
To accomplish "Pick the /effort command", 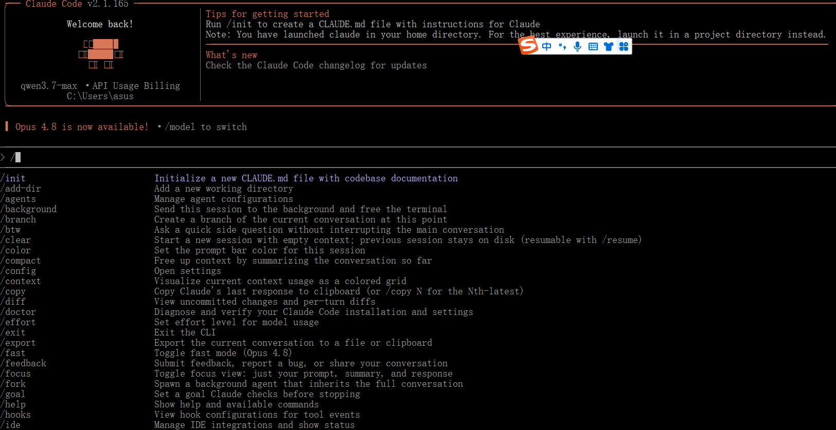I will (18, 322).
